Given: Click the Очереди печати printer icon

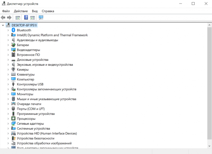Looking at the screenshot, I should (x=13, y=104).
